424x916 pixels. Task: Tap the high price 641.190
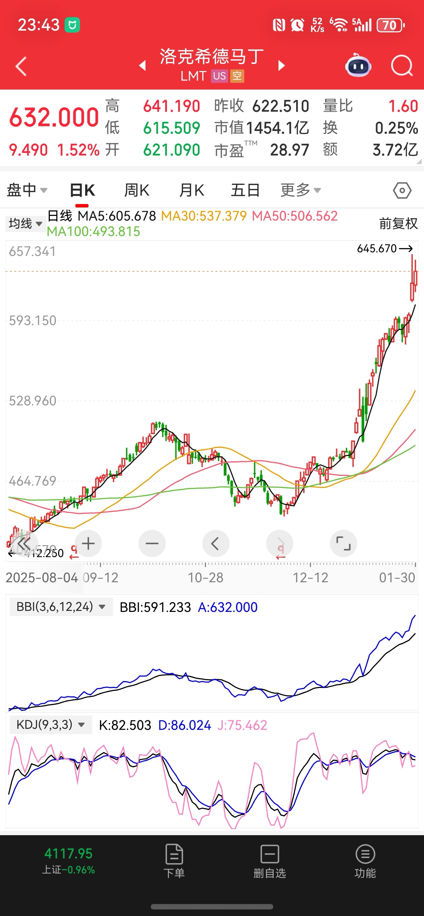click(172, 106)
